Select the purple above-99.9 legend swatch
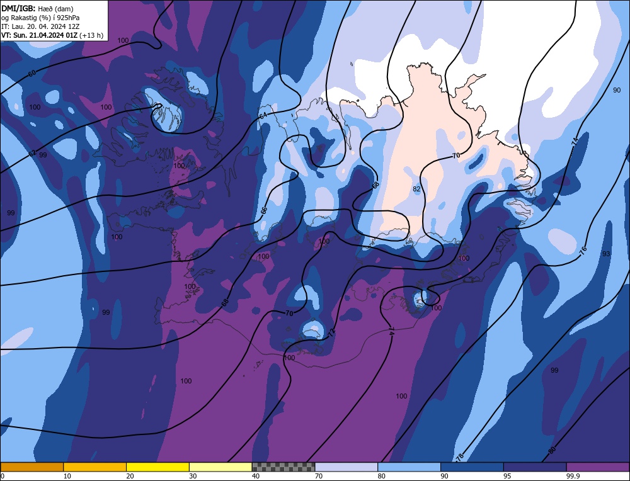 598,467
